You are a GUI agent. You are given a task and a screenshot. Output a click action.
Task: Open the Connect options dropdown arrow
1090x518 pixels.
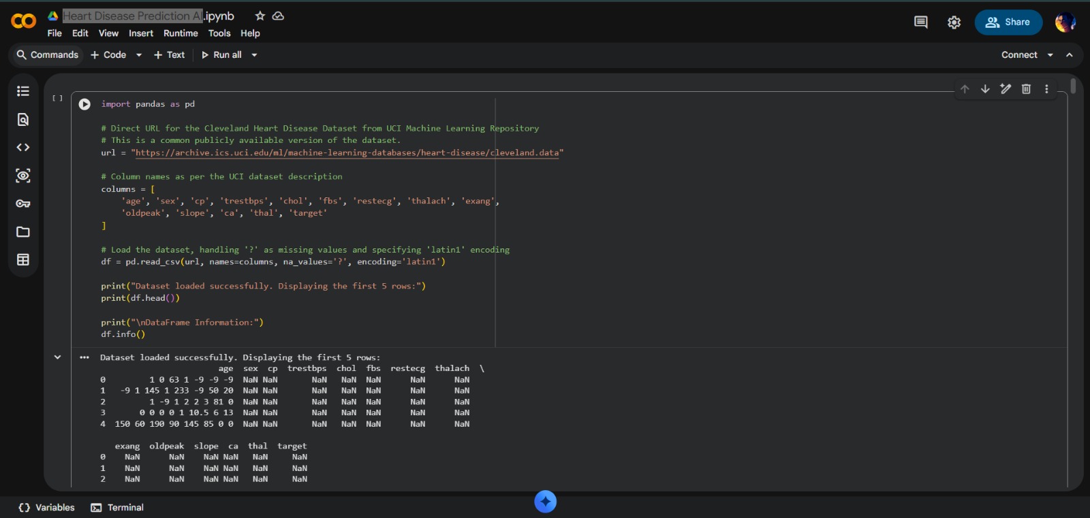click(x=1050, y=55)
